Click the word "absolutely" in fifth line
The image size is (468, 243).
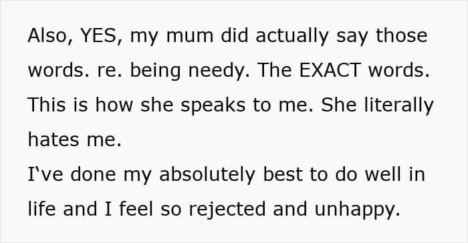[x=207, y=175]
